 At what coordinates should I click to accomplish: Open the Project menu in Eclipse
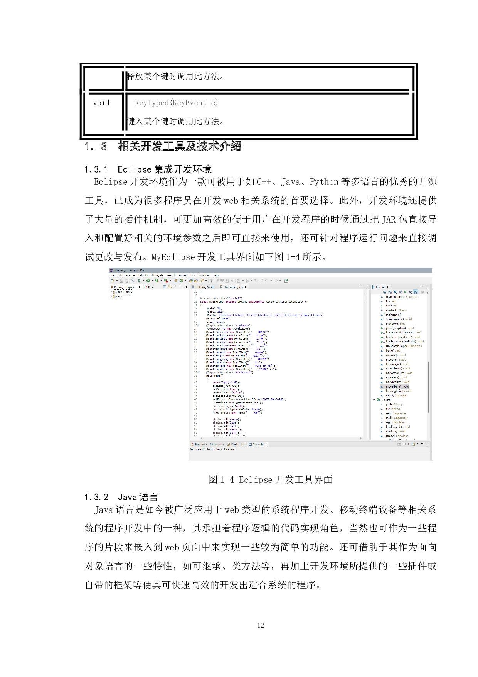(x=183, y=275)
